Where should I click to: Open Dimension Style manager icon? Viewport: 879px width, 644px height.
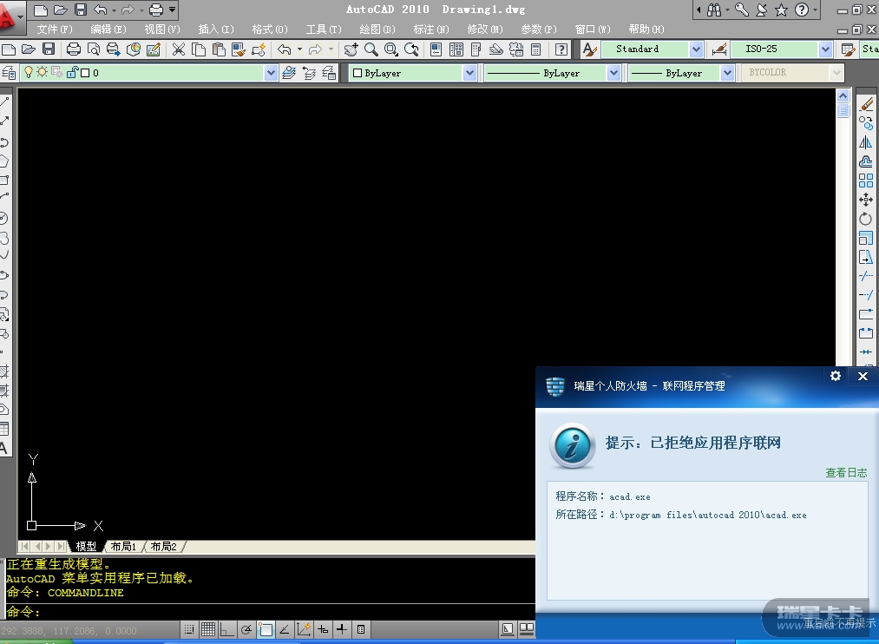point(718,49)
